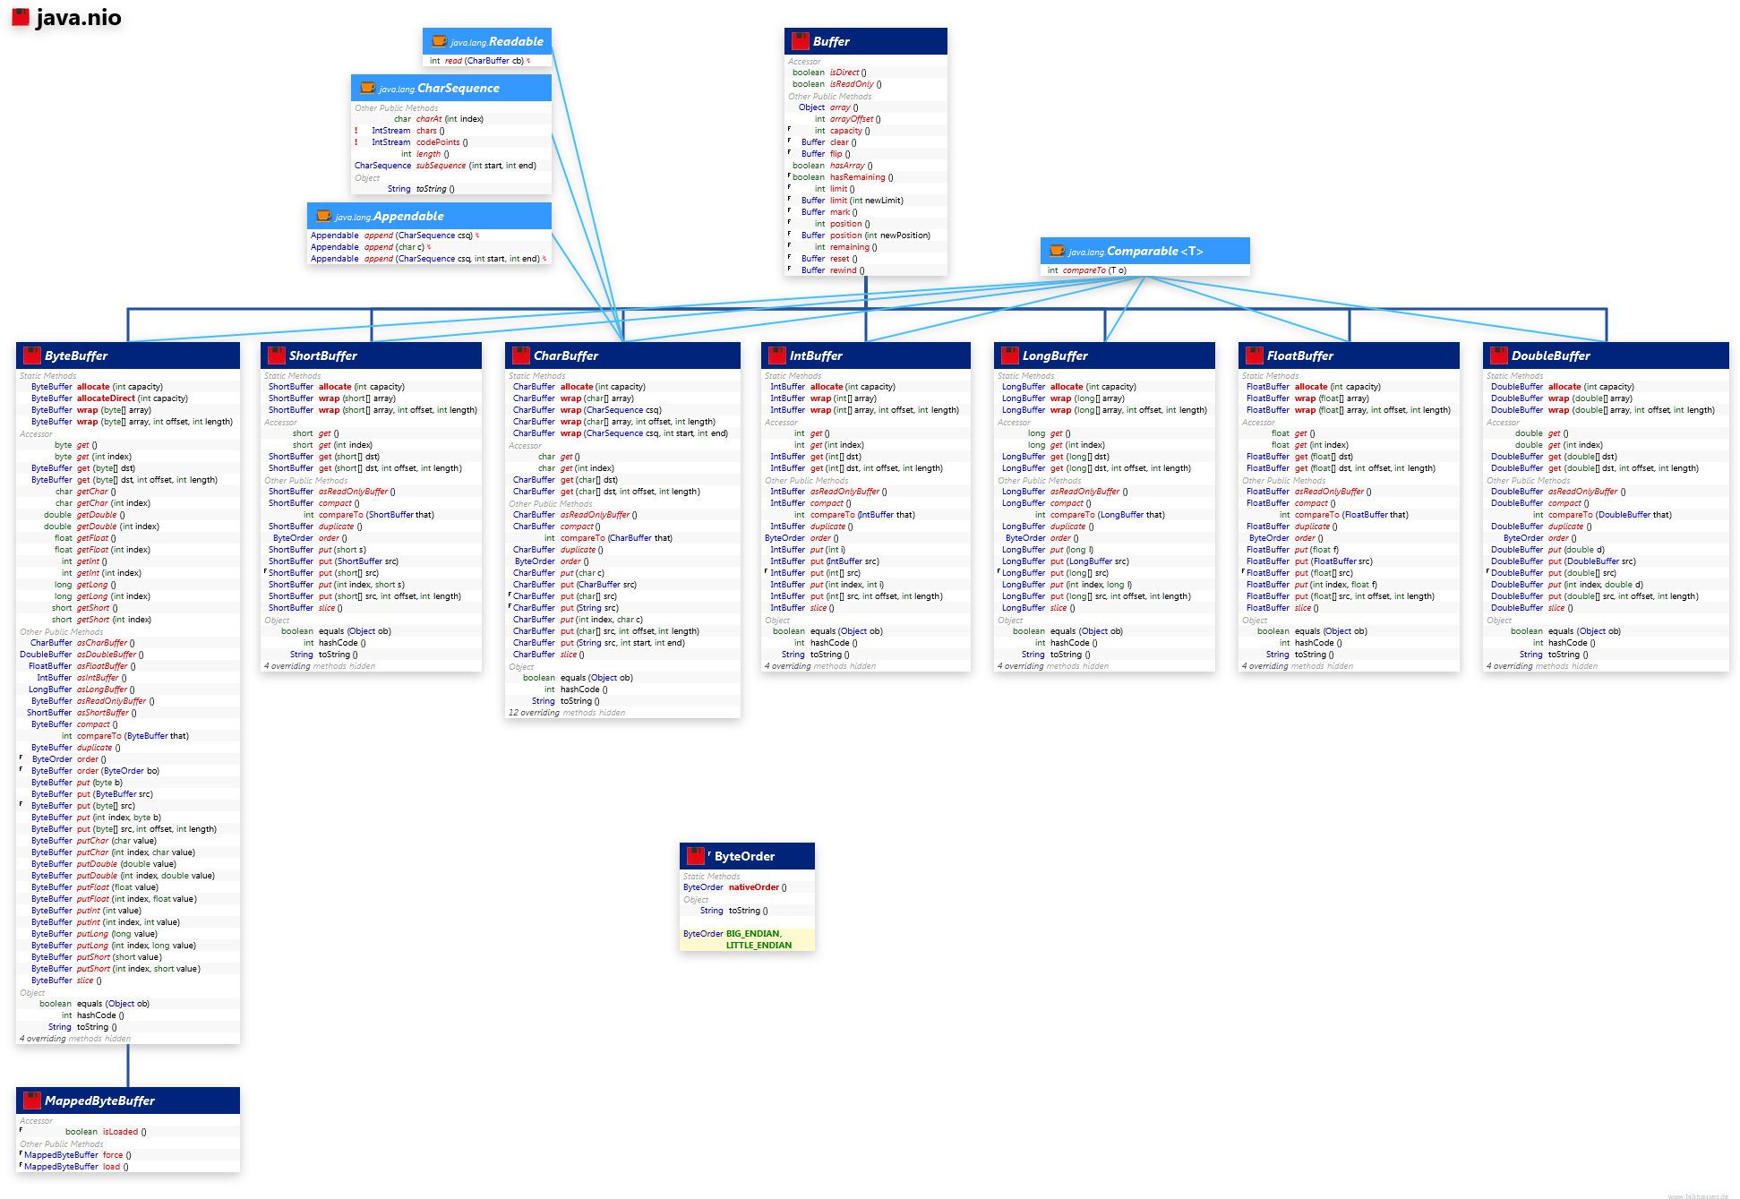Click the Comparable interface coffee cup icon
Viewport: 1740px width, 1199px height.
click(x=1057, y=251)
